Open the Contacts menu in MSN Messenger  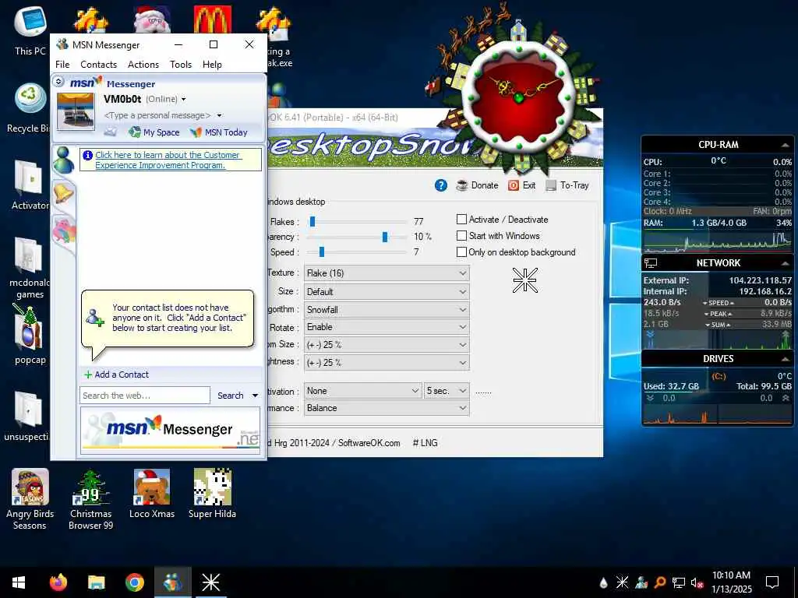pos(98,65)
